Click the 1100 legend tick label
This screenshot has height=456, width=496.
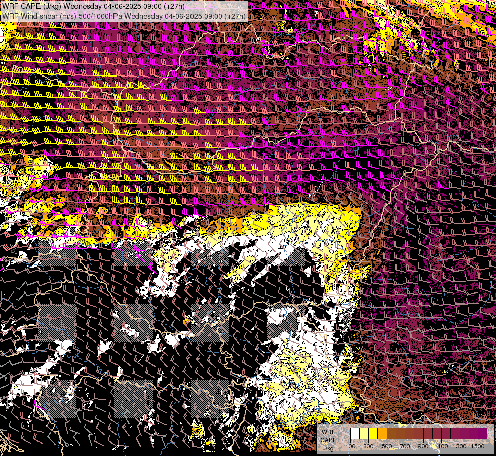point(441,446)
